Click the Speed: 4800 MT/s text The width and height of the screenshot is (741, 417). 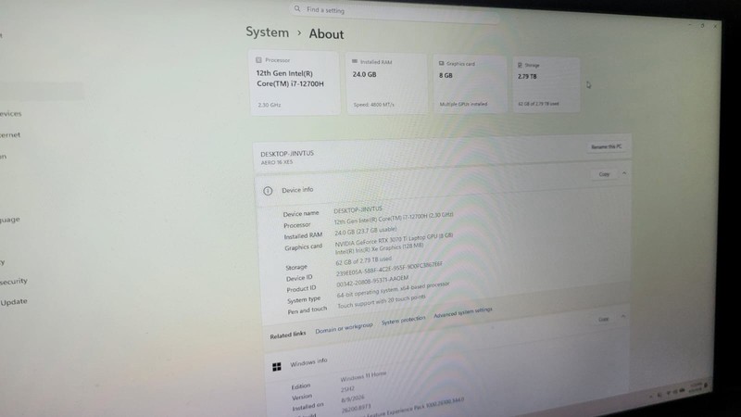(373, 105)
